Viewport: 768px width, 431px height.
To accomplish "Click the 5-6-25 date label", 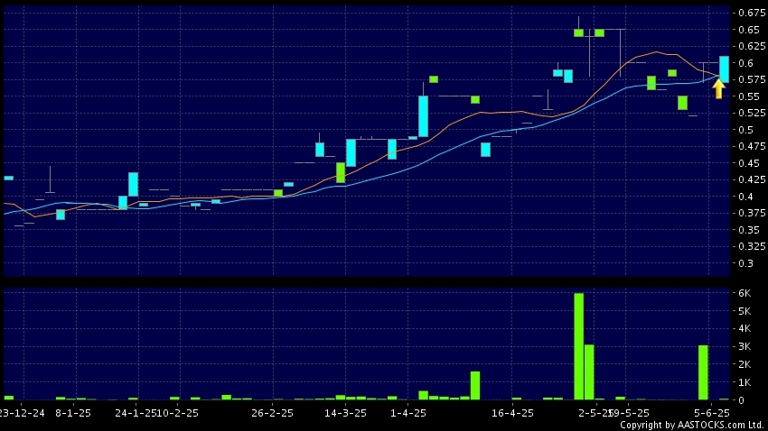I will click(x=712, y=413).
